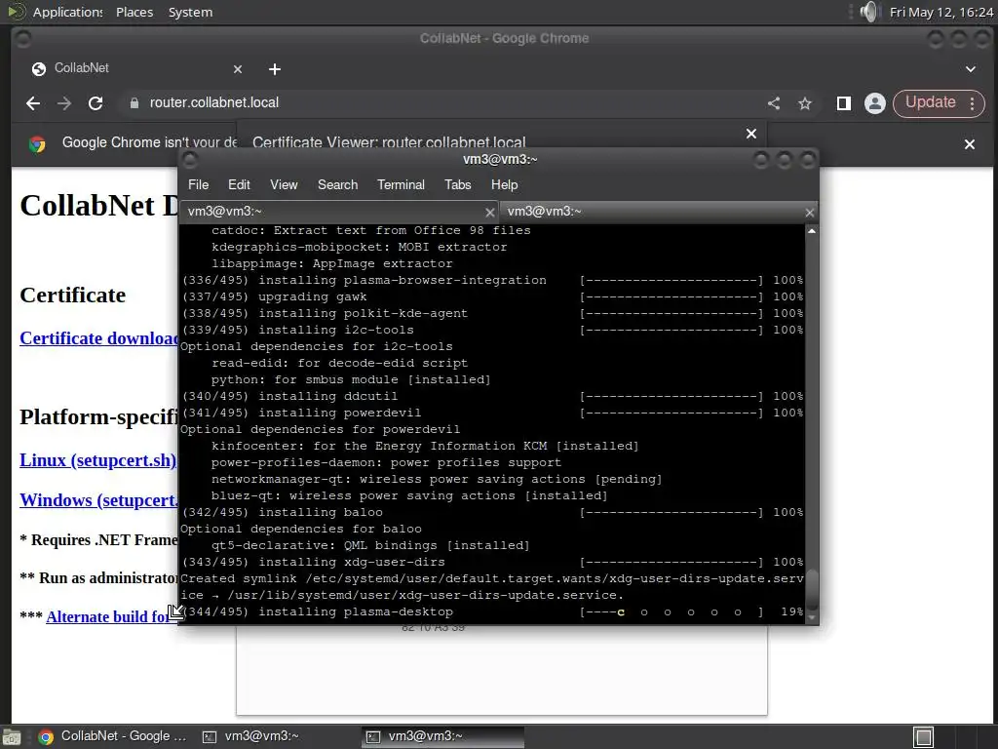Close the CollabNet browser tab
This screenshot has height=749, width=998.
(x=238, y=69)
